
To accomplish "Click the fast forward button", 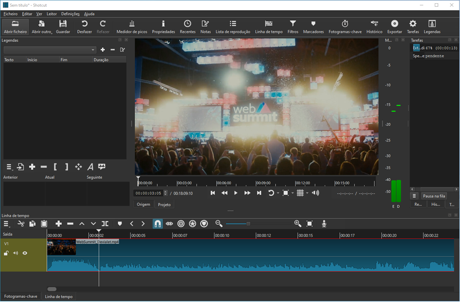I will point(247,193).
